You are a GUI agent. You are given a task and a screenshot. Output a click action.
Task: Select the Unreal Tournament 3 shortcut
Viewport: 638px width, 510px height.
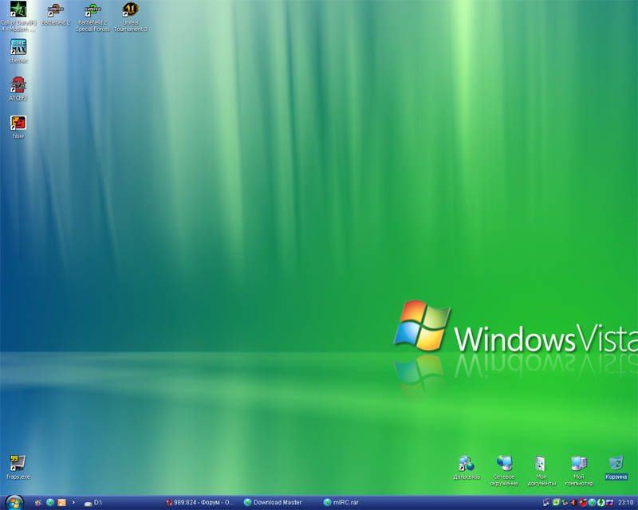pyautogui.click(x=130, y=11)
